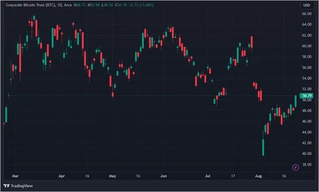319x192 pixels.
Task: Click the Arca exchange label in header
Action: [x=68, y=5]
